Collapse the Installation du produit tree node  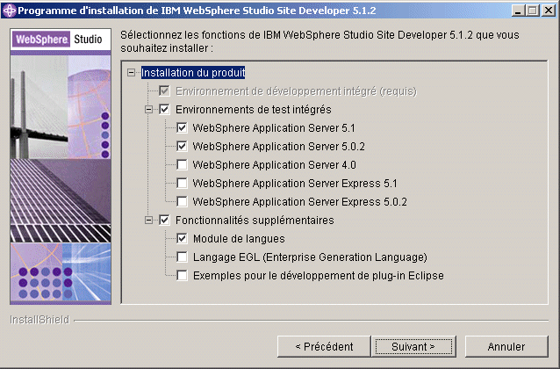(x=132, y=73)
